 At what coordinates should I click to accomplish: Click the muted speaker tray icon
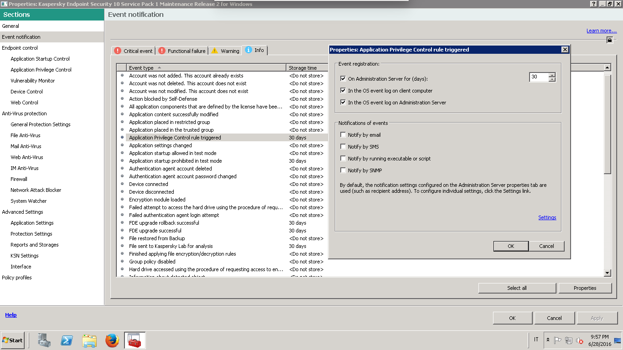pos(580,340)
